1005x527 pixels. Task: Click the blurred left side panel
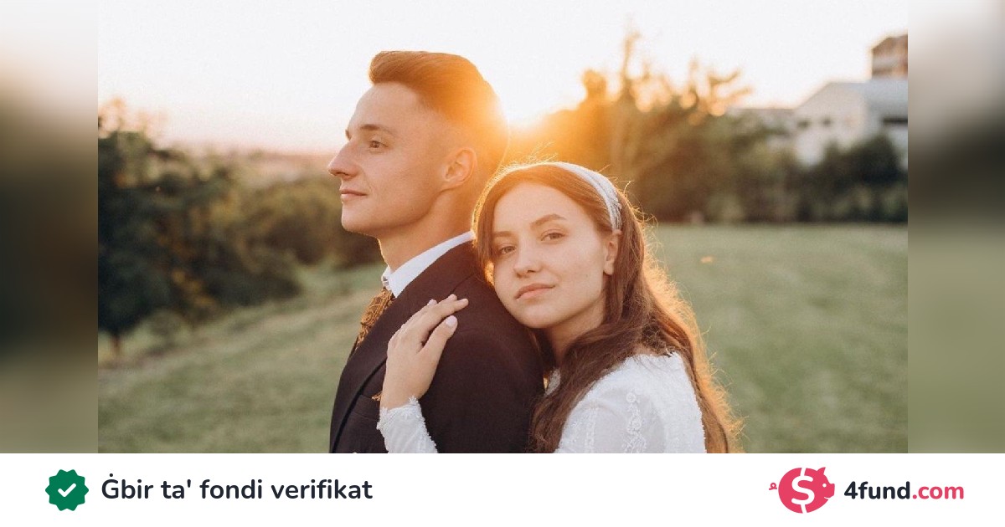(49, 227)
